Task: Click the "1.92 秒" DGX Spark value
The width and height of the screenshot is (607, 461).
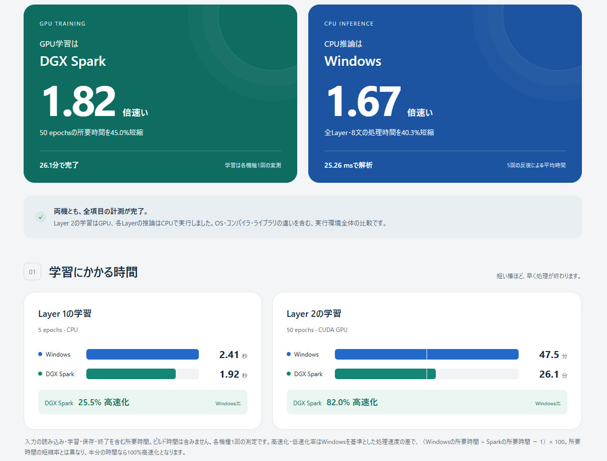Action: click(x=233, y=374)
